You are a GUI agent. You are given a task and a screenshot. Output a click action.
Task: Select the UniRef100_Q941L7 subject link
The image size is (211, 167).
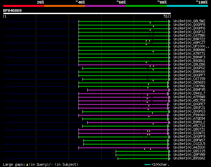click(x=189, y=94)
